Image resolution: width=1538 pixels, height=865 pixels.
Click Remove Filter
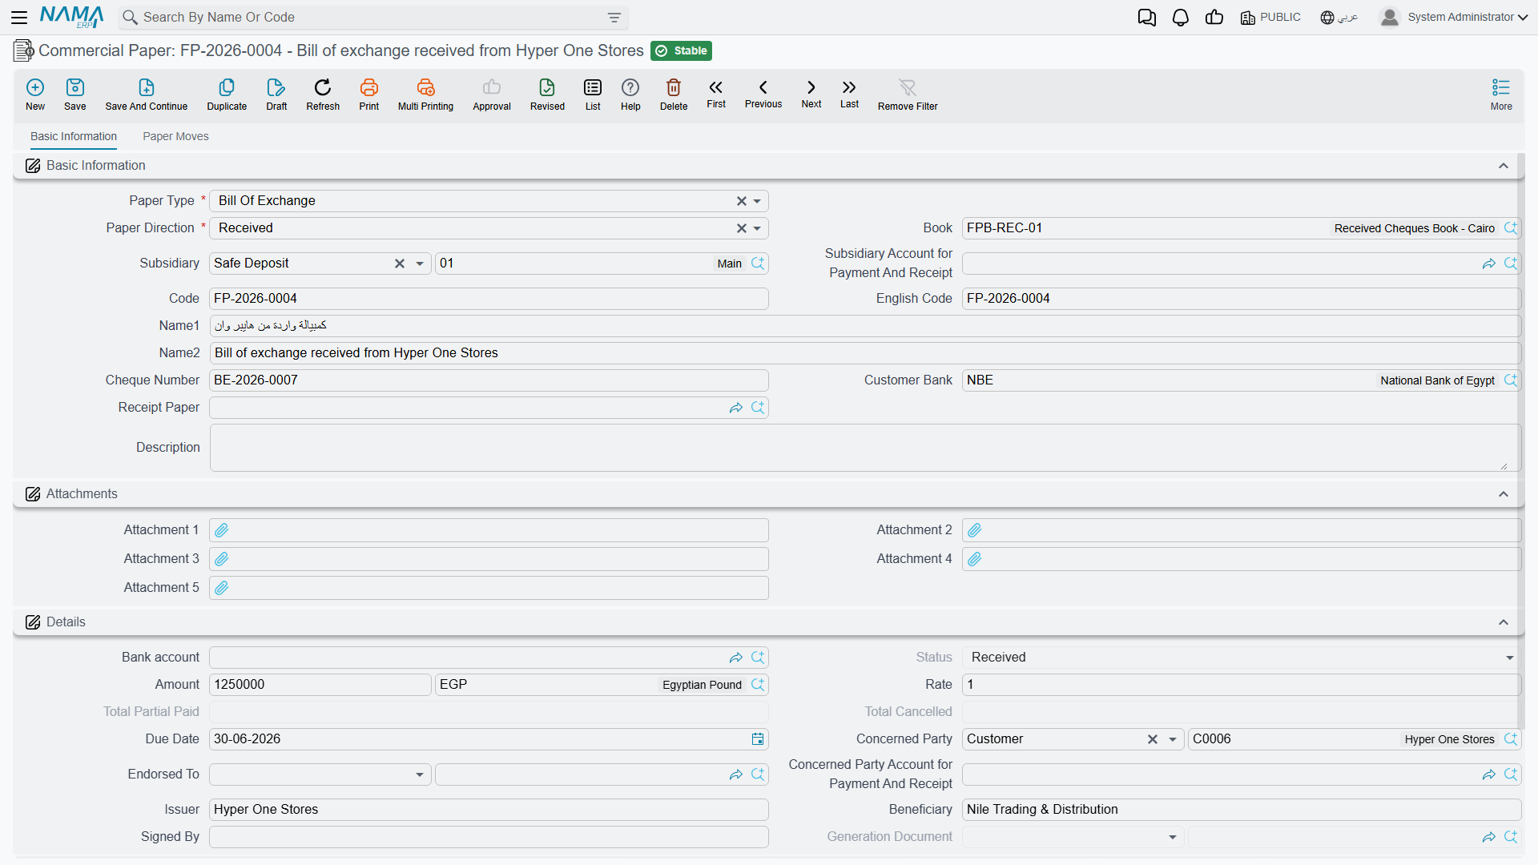click(x=908, y=95)
